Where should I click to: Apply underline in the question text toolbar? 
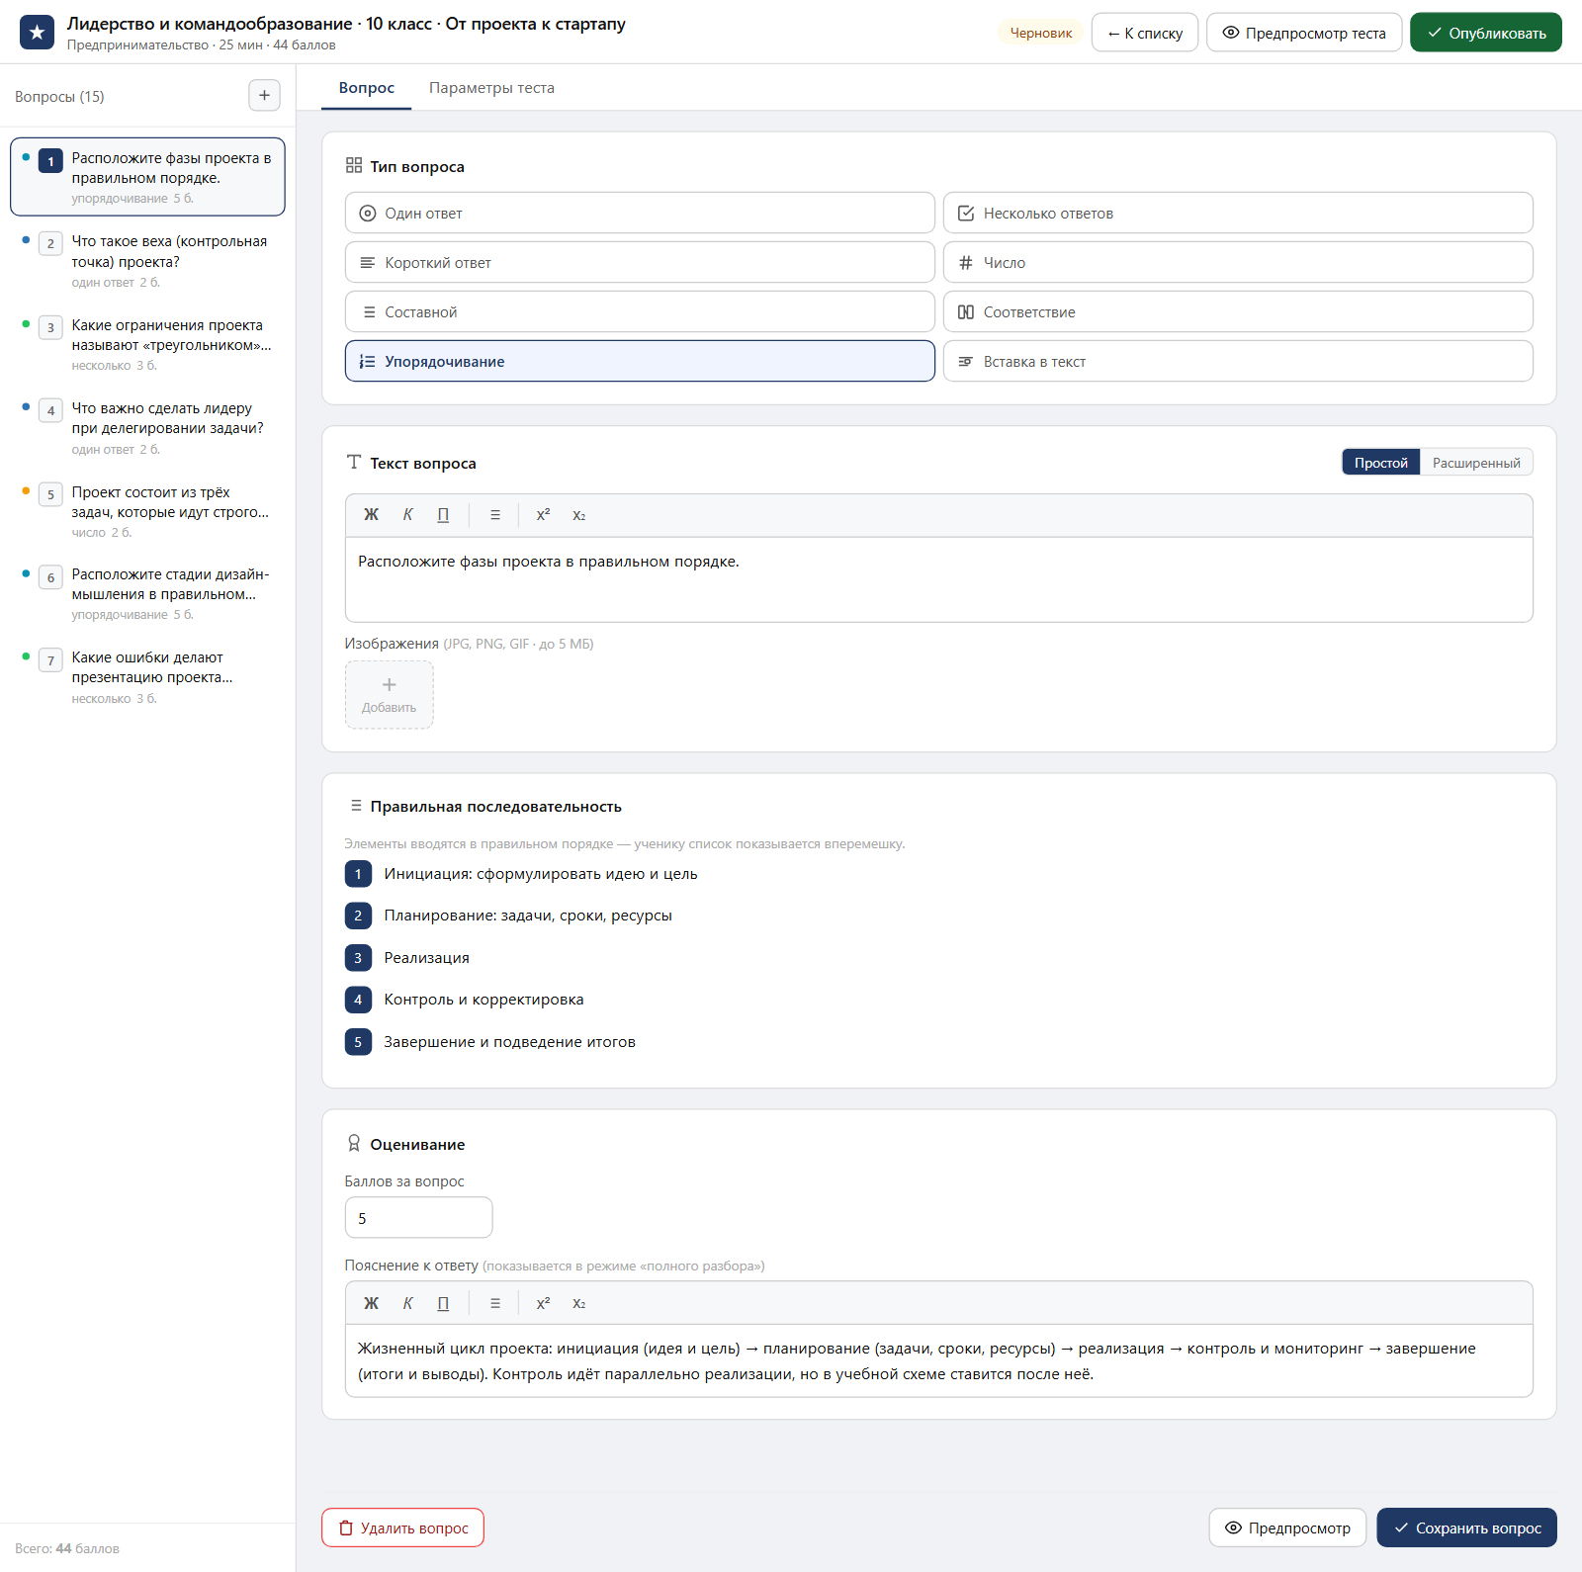coord(443,515)
